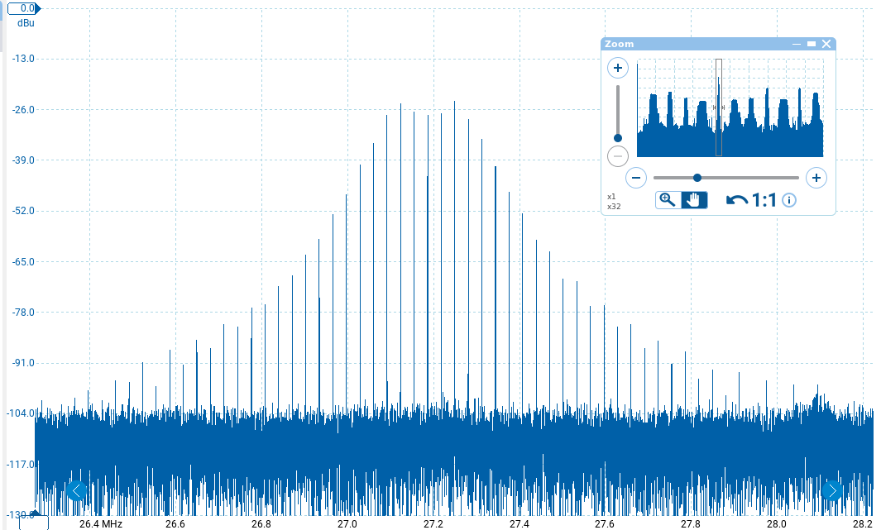Click the left blue navigation chevron

click(76, 490)
